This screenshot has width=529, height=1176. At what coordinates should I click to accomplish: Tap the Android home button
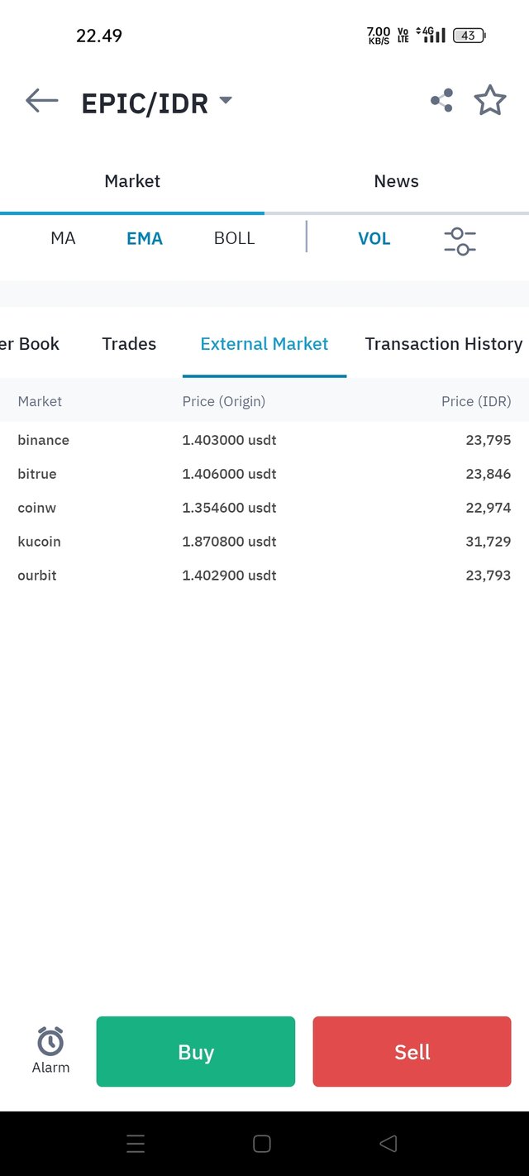pyautogui.click(x=262, y=1144)
